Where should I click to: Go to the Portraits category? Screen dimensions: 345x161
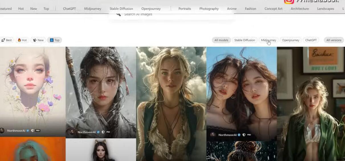point(185,9)
